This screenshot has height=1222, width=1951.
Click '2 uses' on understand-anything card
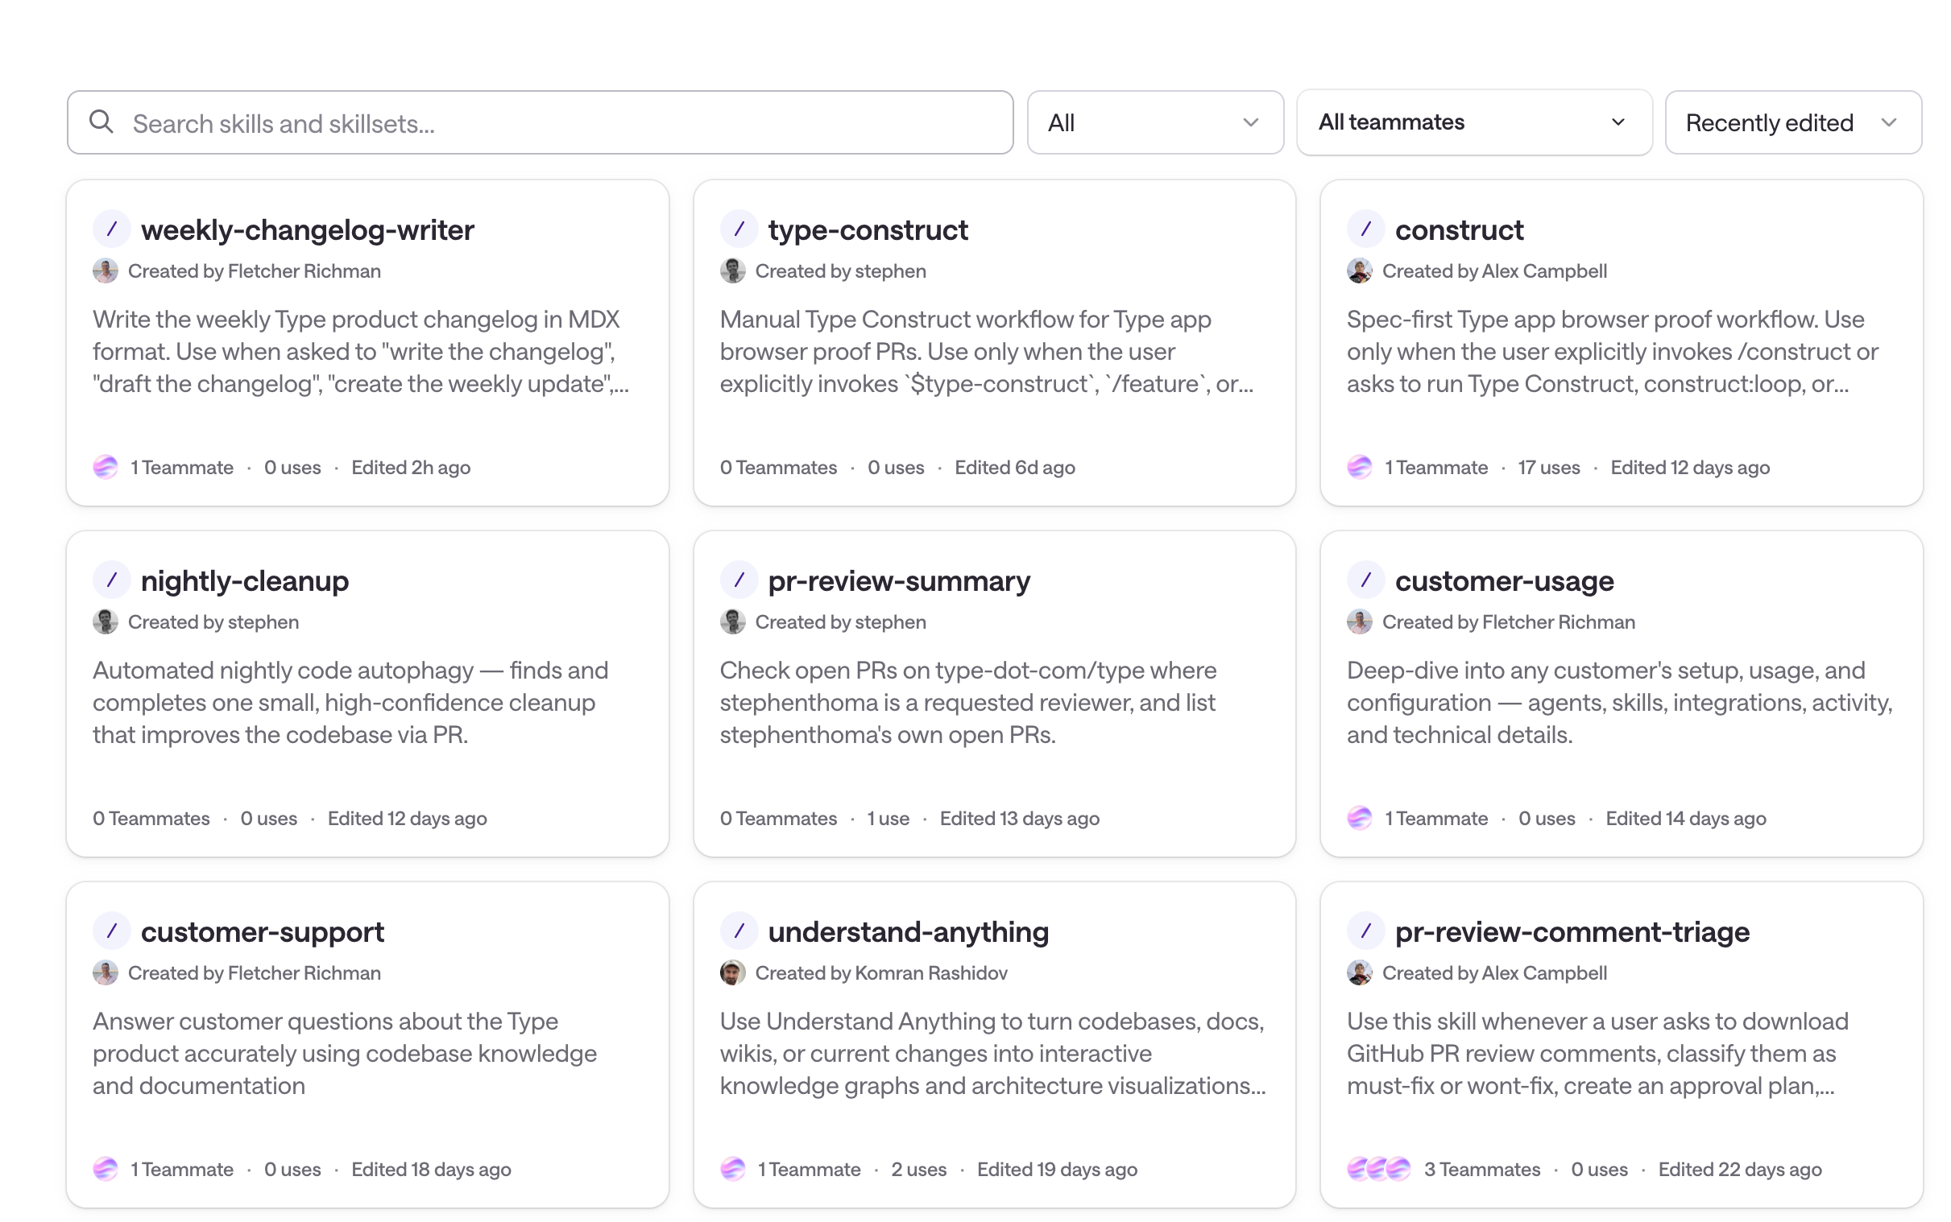point(918,1169)
